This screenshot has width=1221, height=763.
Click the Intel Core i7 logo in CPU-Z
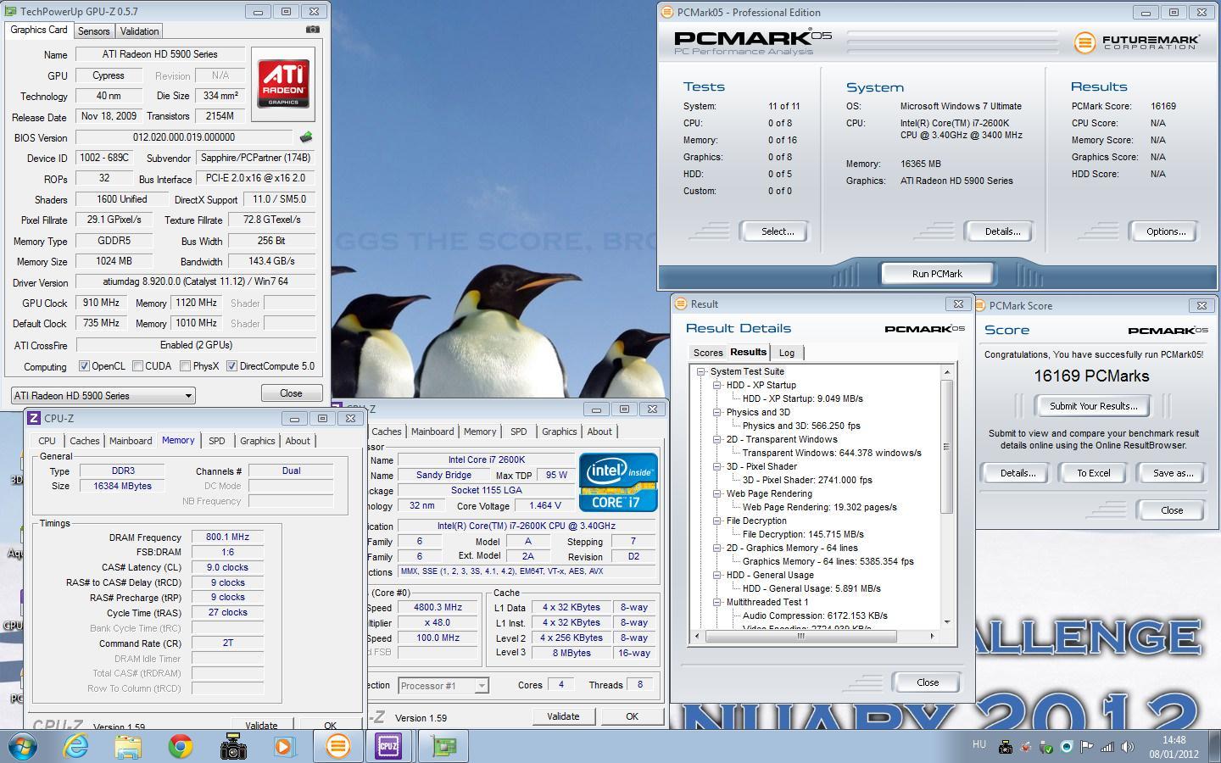coord(618,482)
